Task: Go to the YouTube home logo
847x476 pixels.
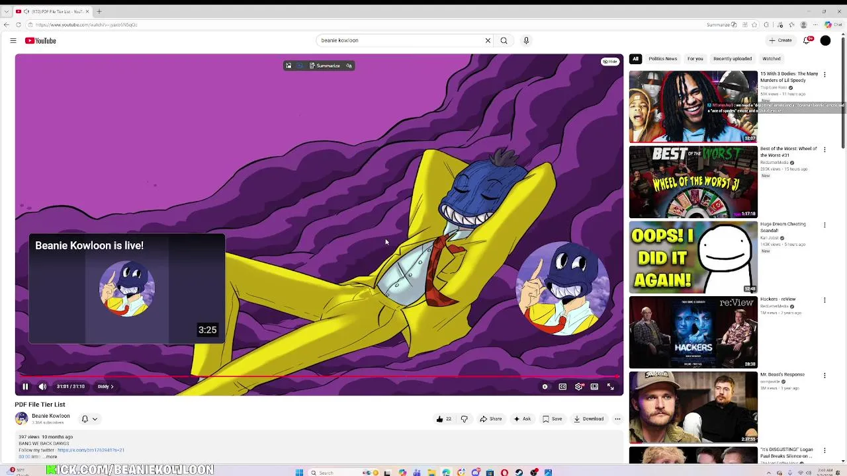Action: 40,40
